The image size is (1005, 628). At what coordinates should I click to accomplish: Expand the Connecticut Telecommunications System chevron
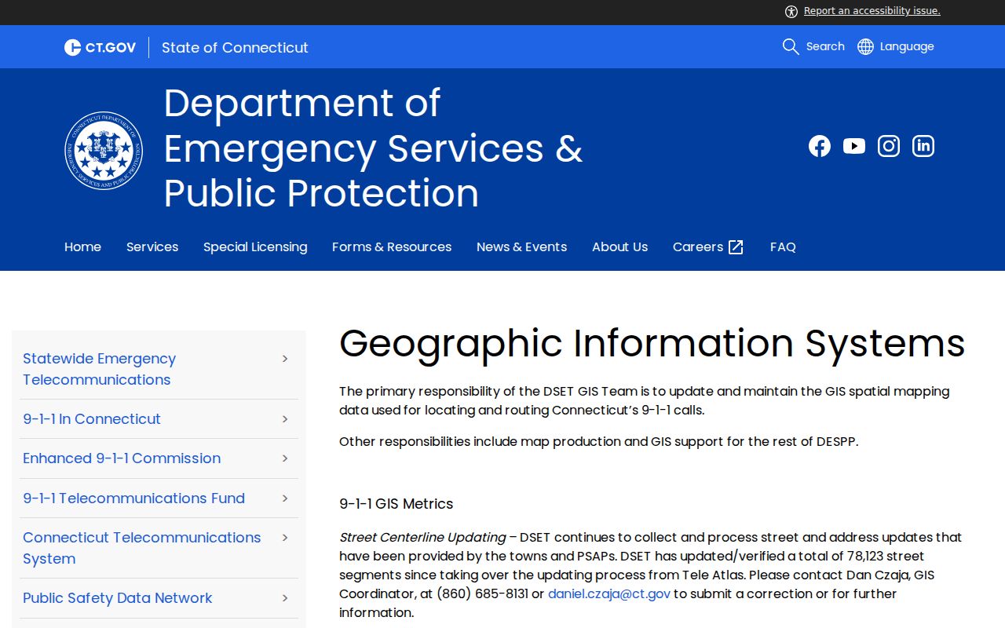pos(285,538)
